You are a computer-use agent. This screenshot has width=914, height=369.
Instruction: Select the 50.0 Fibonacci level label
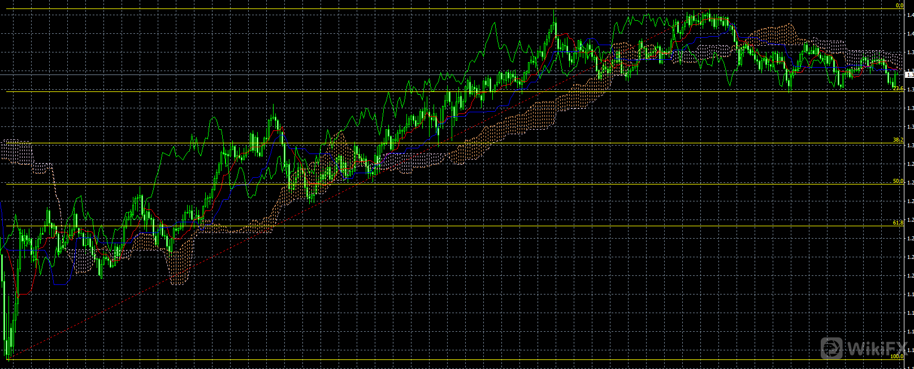tap(898, 181)
